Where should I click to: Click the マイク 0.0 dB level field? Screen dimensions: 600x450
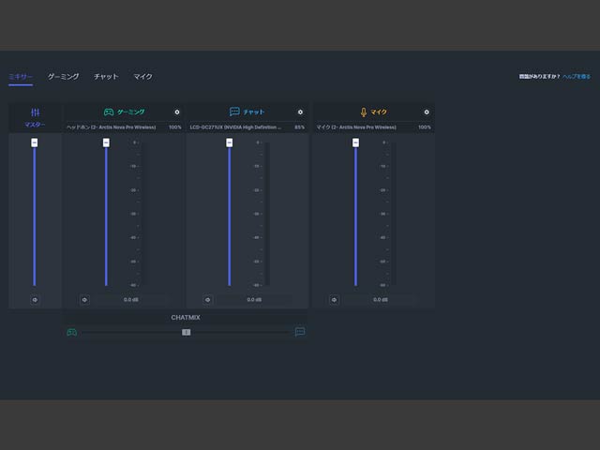(381, 300)
